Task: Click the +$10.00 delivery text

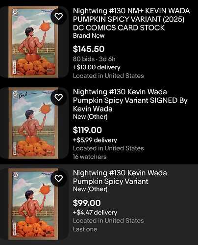Action: coord(97,67)
